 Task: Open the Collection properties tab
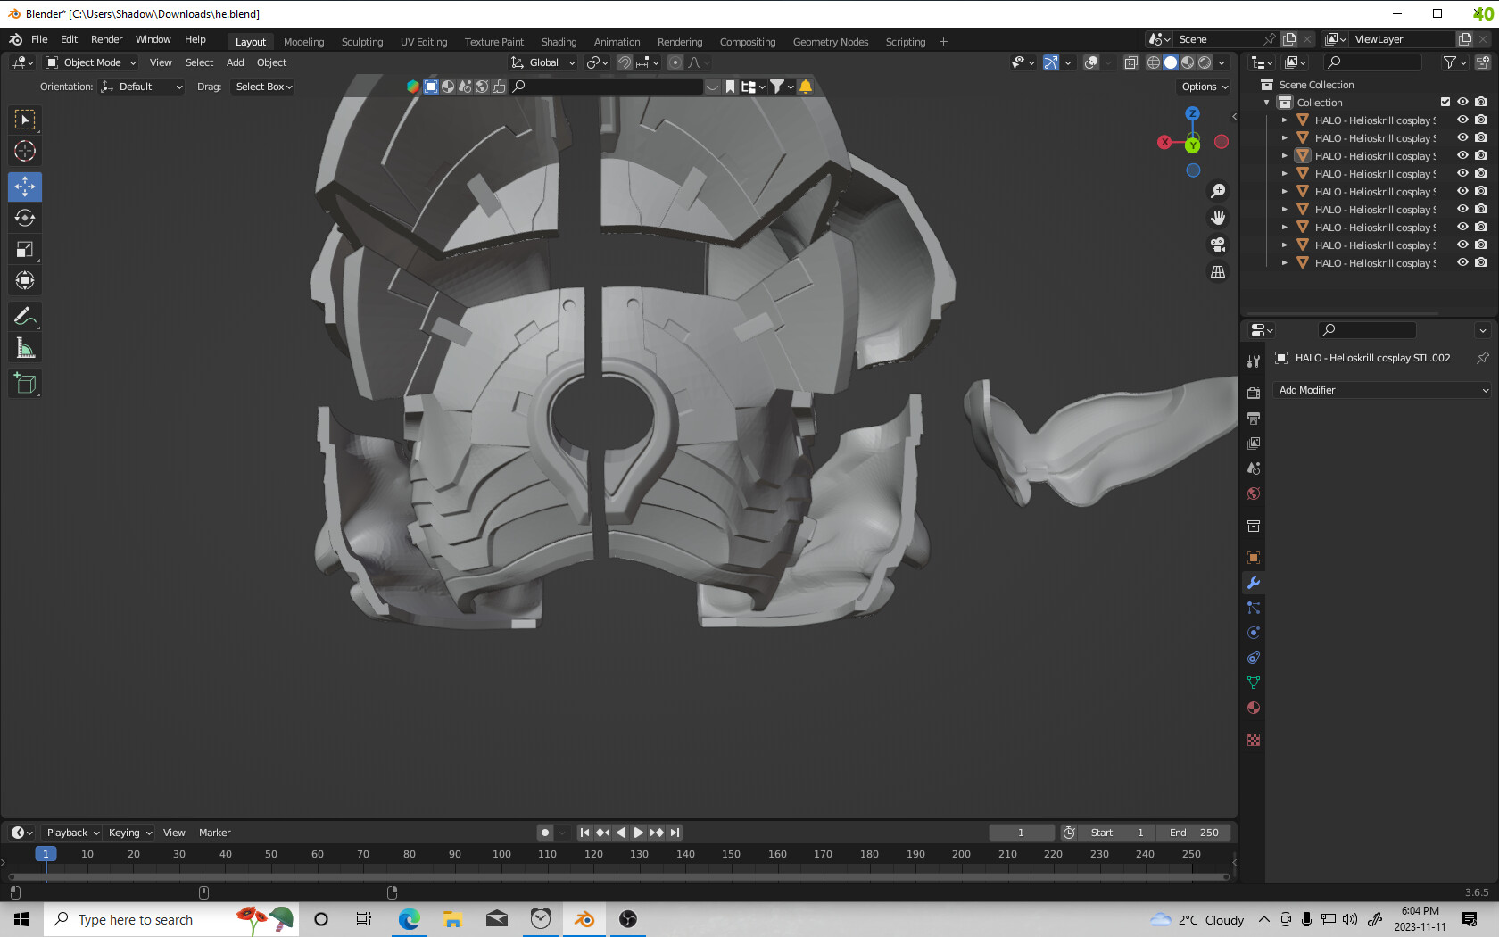click(x=1254, y=526)
